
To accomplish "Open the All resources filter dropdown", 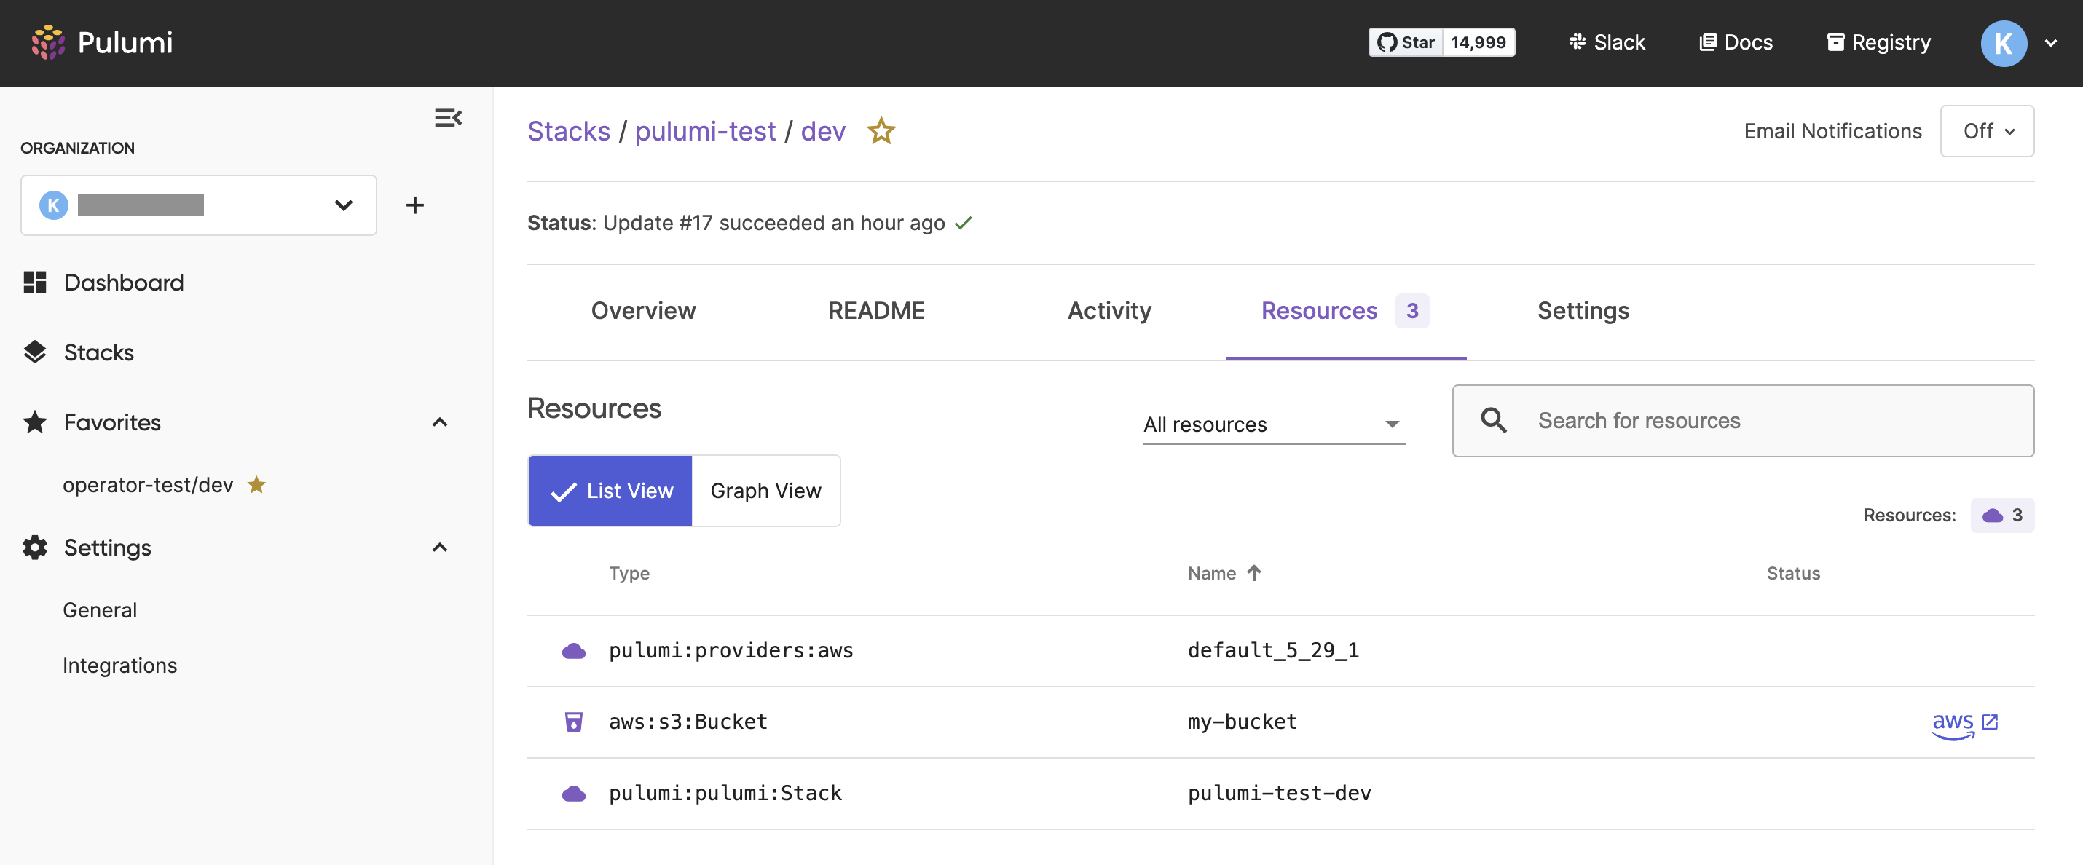I will [1274, 424].
